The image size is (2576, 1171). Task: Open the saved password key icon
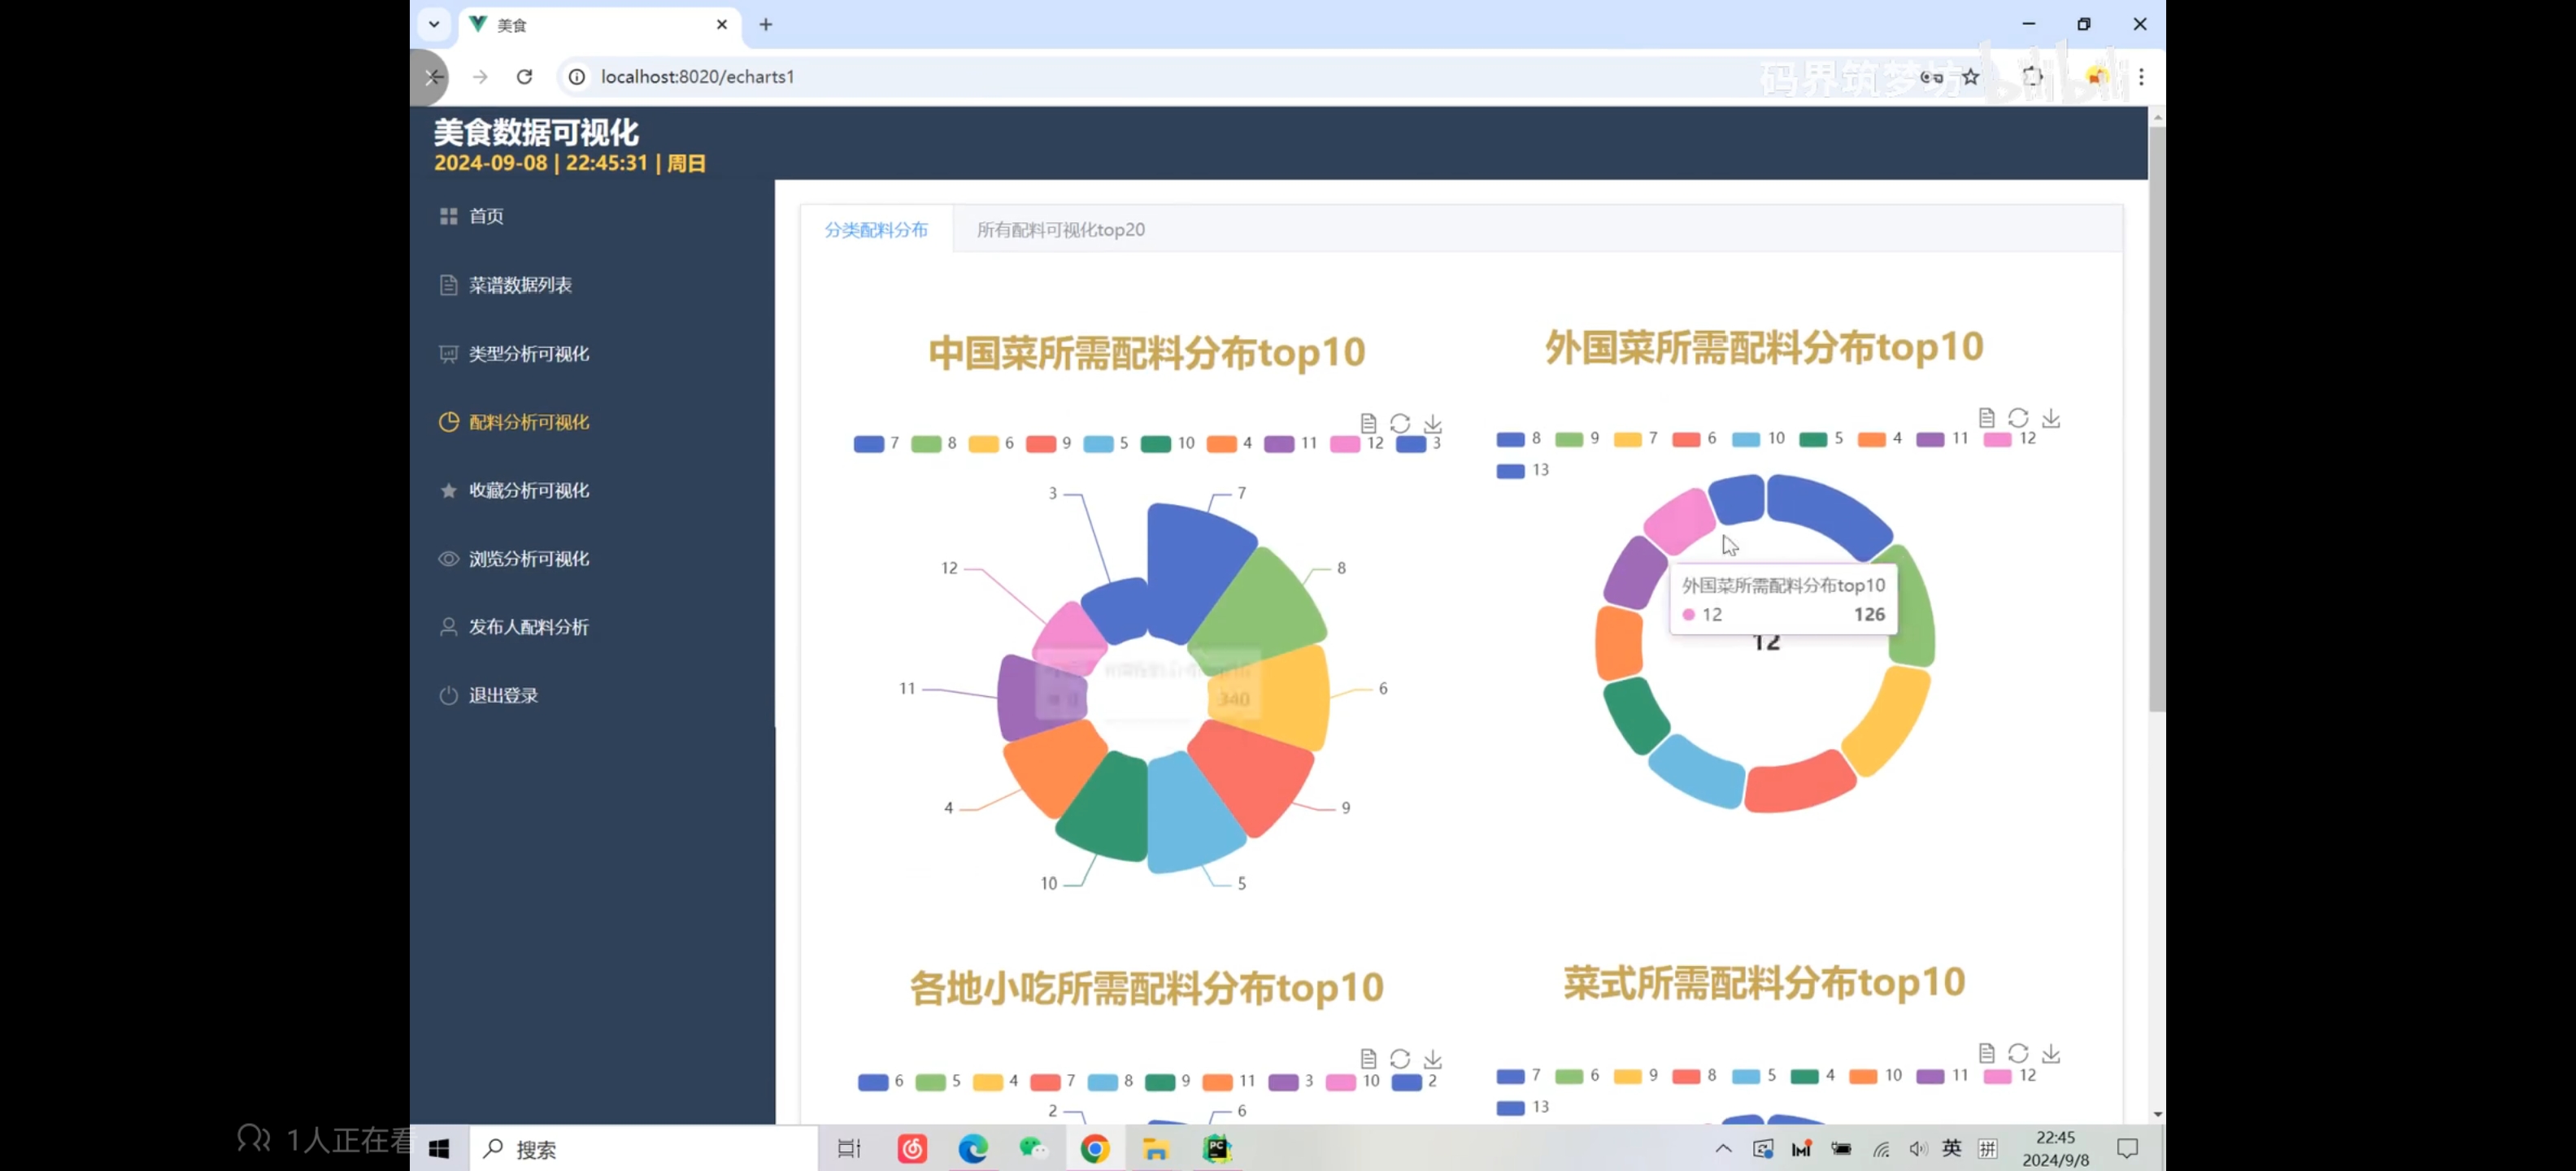click(x=1932, y=76)
